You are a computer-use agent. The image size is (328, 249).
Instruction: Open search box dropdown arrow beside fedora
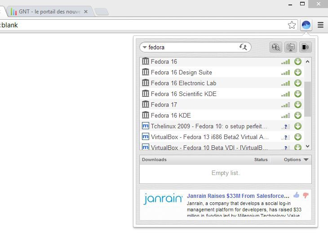pyautogui.click(x=144, y=48)
